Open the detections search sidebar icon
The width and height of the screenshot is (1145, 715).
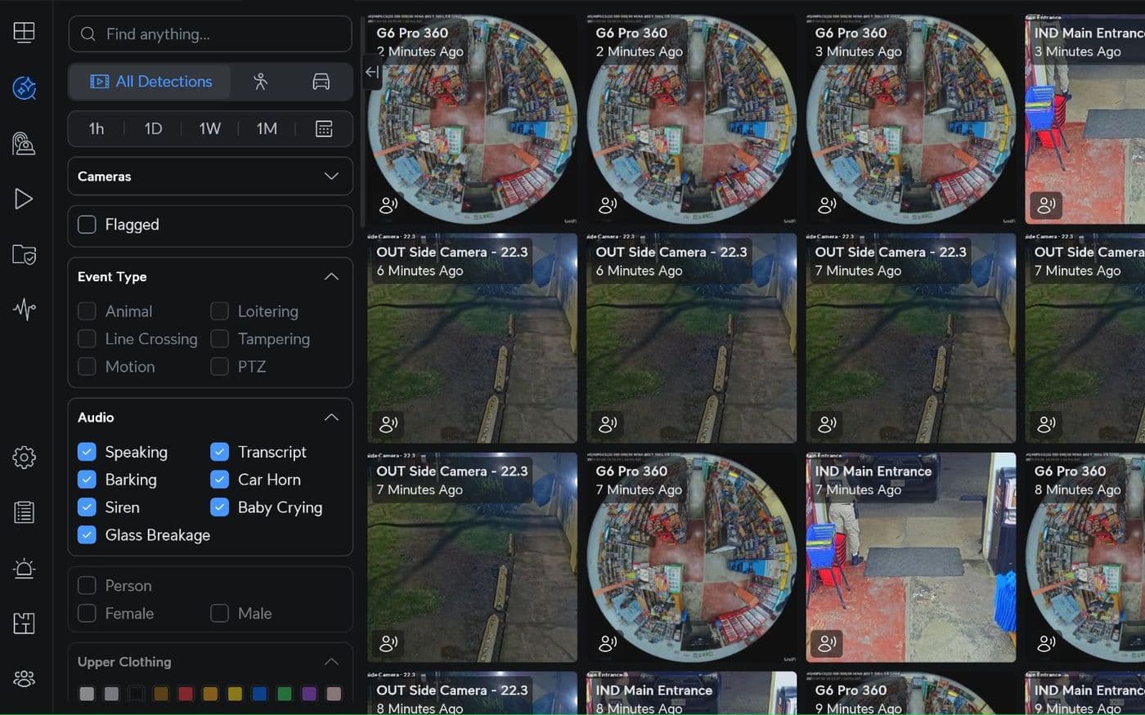[x=24, y=87]
